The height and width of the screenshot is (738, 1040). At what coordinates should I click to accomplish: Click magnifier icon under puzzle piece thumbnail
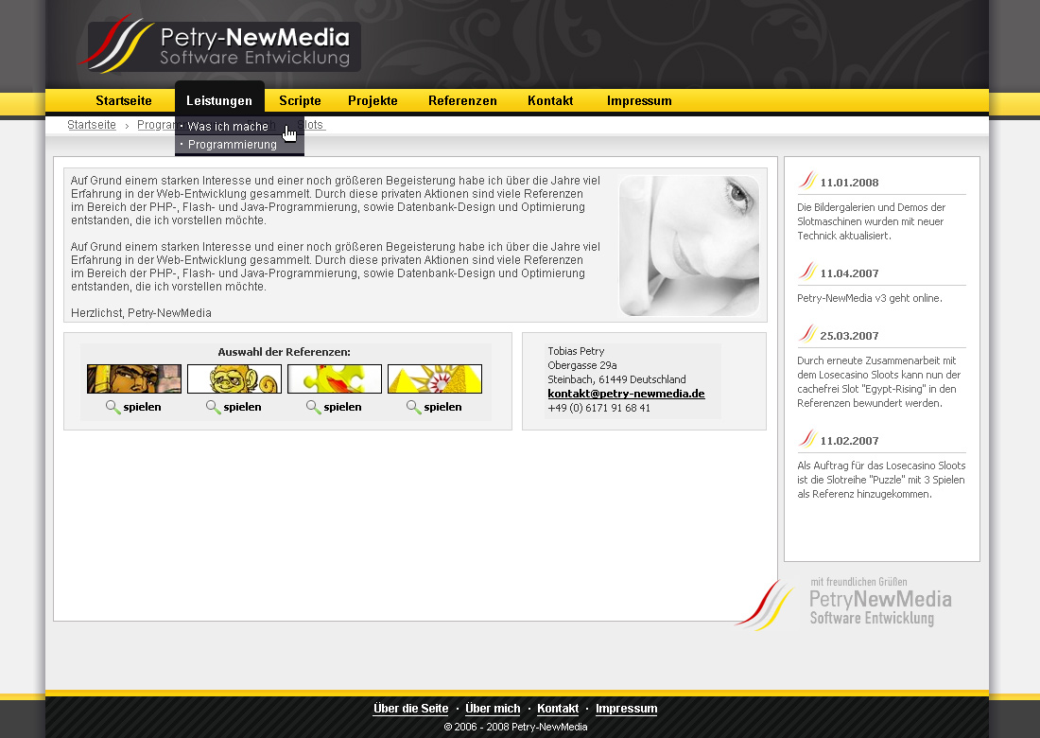pos(313,407)
